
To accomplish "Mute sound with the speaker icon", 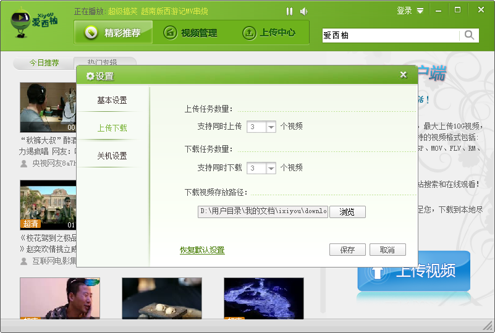I will click(303, 11).
